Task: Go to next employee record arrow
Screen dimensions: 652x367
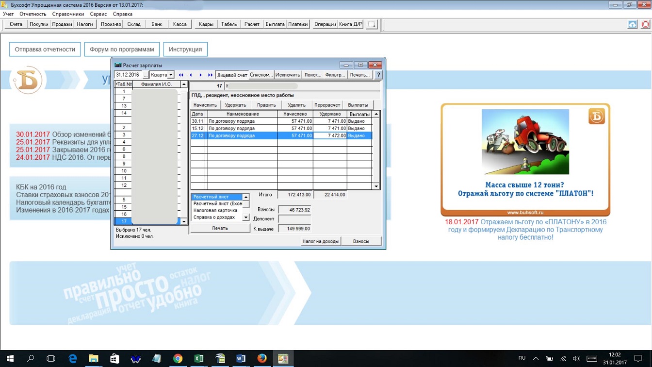Action: tap(200, 75)
